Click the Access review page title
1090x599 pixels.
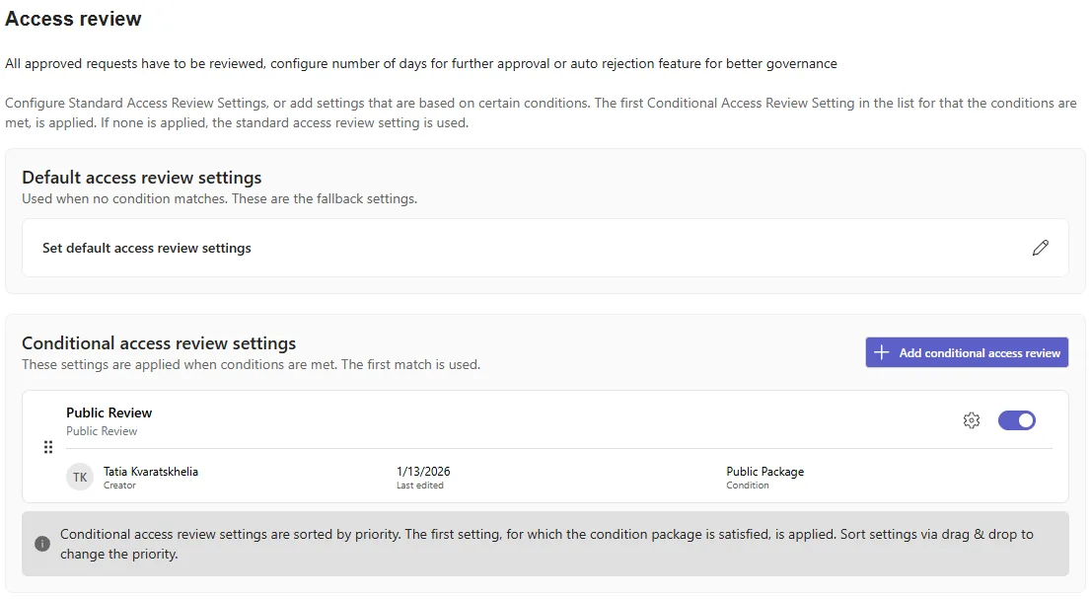(73, 19)
